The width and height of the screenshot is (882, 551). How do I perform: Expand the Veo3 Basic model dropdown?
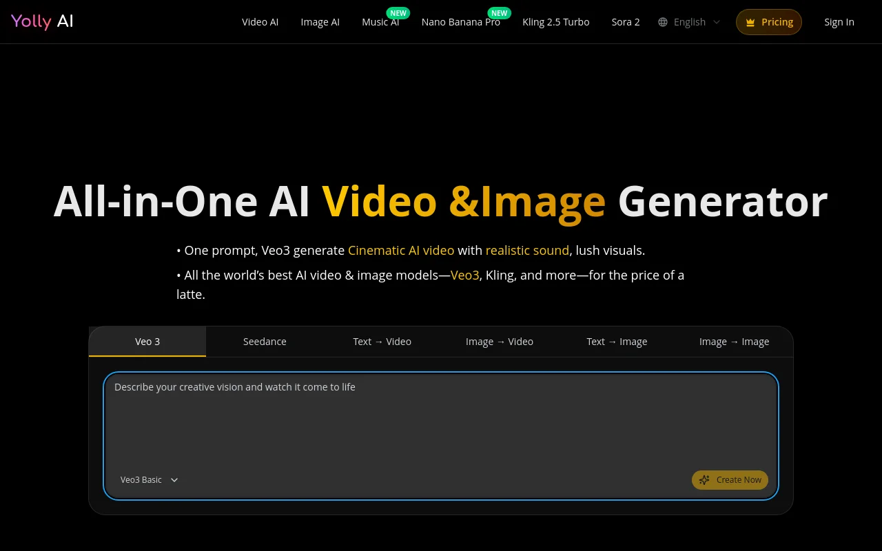click(149, 480)
